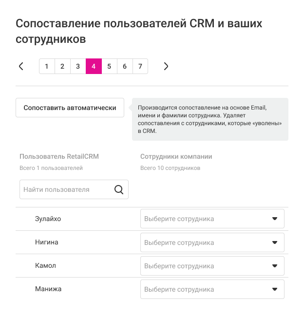This screenshot has width=304, height=316.
Task: Switch to page 3
Action: click(78, 66)
